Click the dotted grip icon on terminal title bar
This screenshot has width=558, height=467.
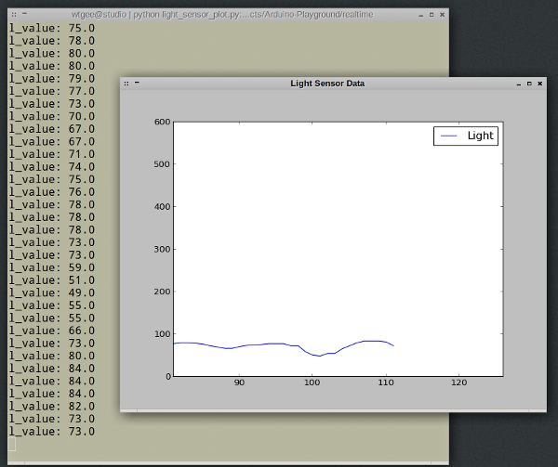[x=14, y=15]
